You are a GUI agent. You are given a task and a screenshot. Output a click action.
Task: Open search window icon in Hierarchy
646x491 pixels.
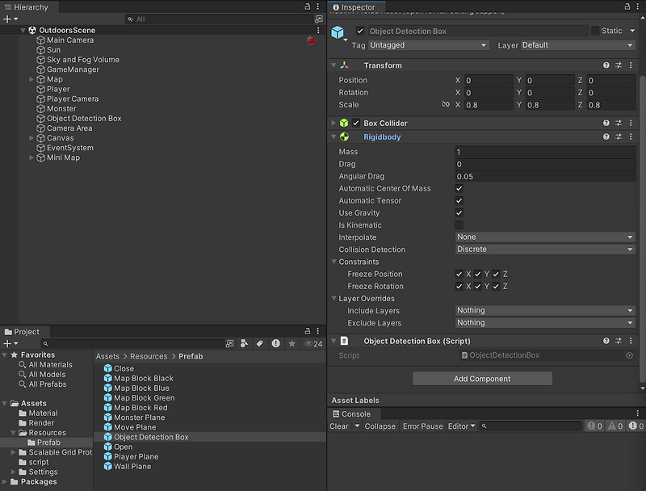[x=318, y=19]
